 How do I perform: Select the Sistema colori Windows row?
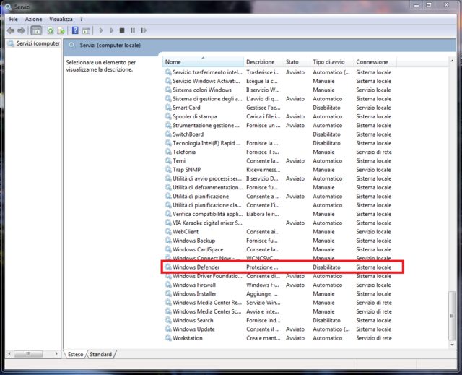[x=278, y=90]
